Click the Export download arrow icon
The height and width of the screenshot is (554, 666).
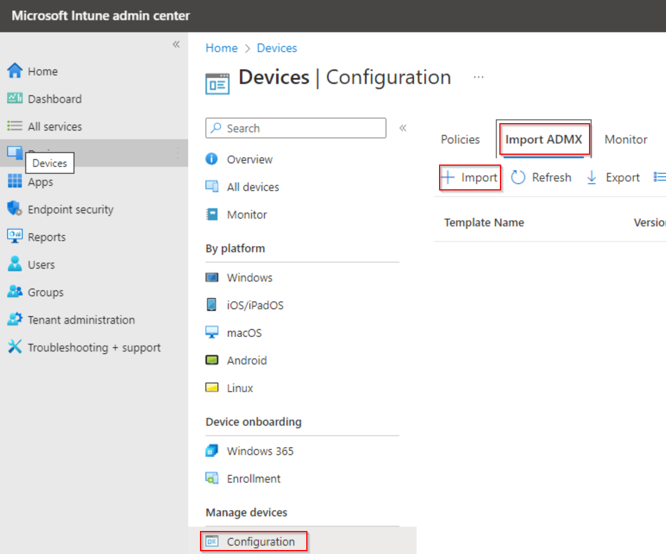[592, 177]
